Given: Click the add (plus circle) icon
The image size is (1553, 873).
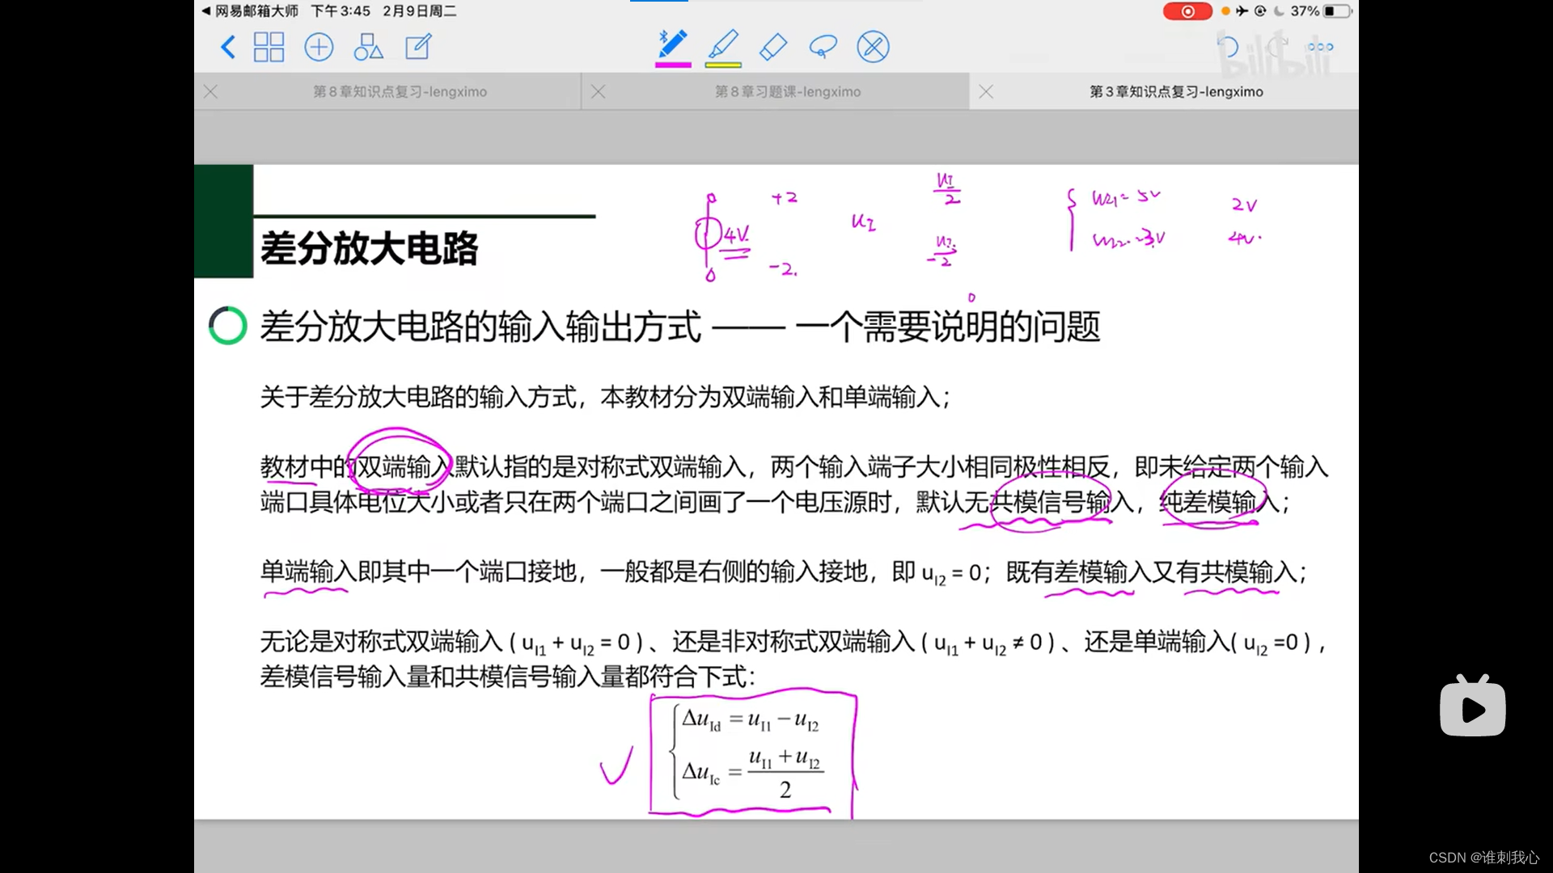Looking at the screenshot, I should (x=319, y=47).
